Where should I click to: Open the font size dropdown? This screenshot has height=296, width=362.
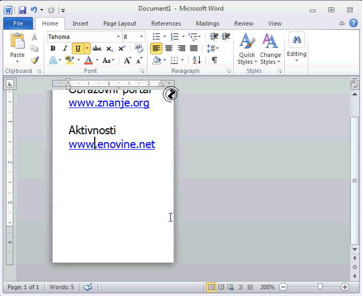142,37
